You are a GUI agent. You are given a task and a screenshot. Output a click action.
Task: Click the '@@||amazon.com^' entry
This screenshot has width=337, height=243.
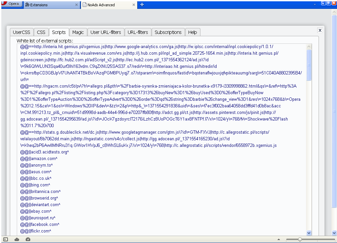tap(39, 159)
